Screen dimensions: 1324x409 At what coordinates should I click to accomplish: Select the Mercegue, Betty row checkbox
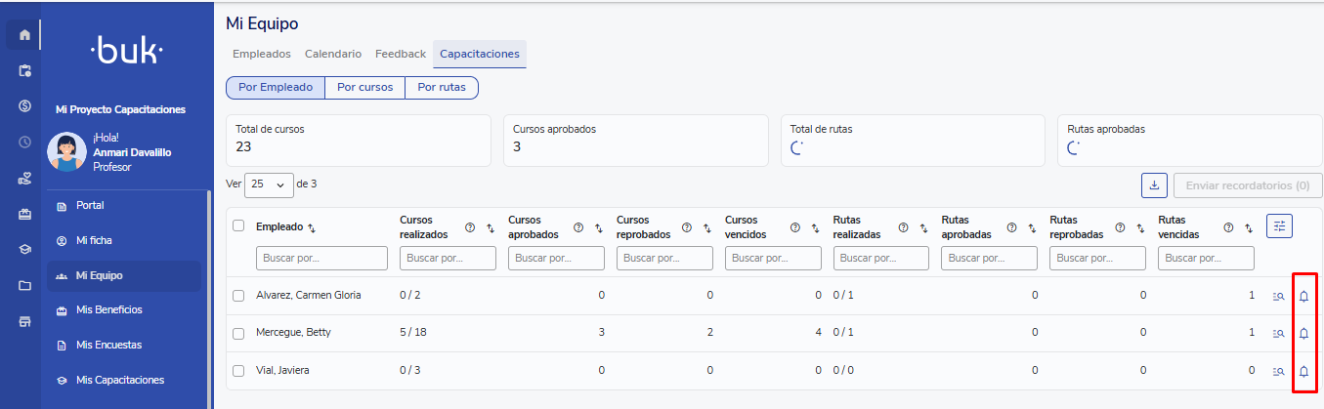tap(238, 333)
